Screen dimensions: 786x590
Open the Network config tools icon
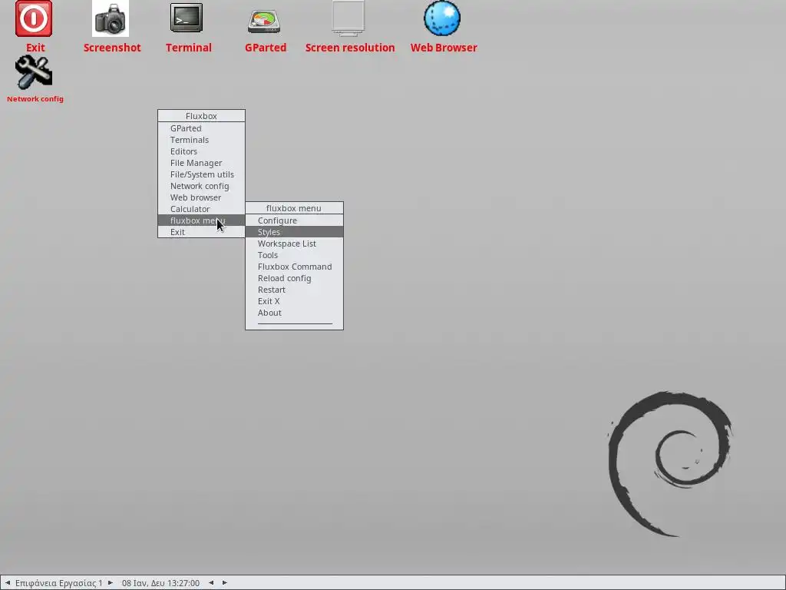pos(34,73)
